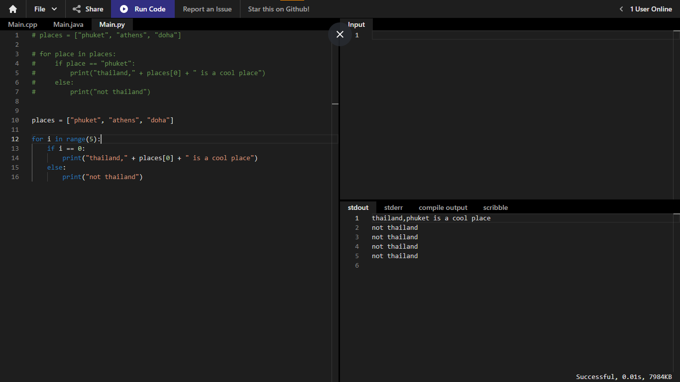
Task: Click inside the Input text area
Action: (523, 114)
